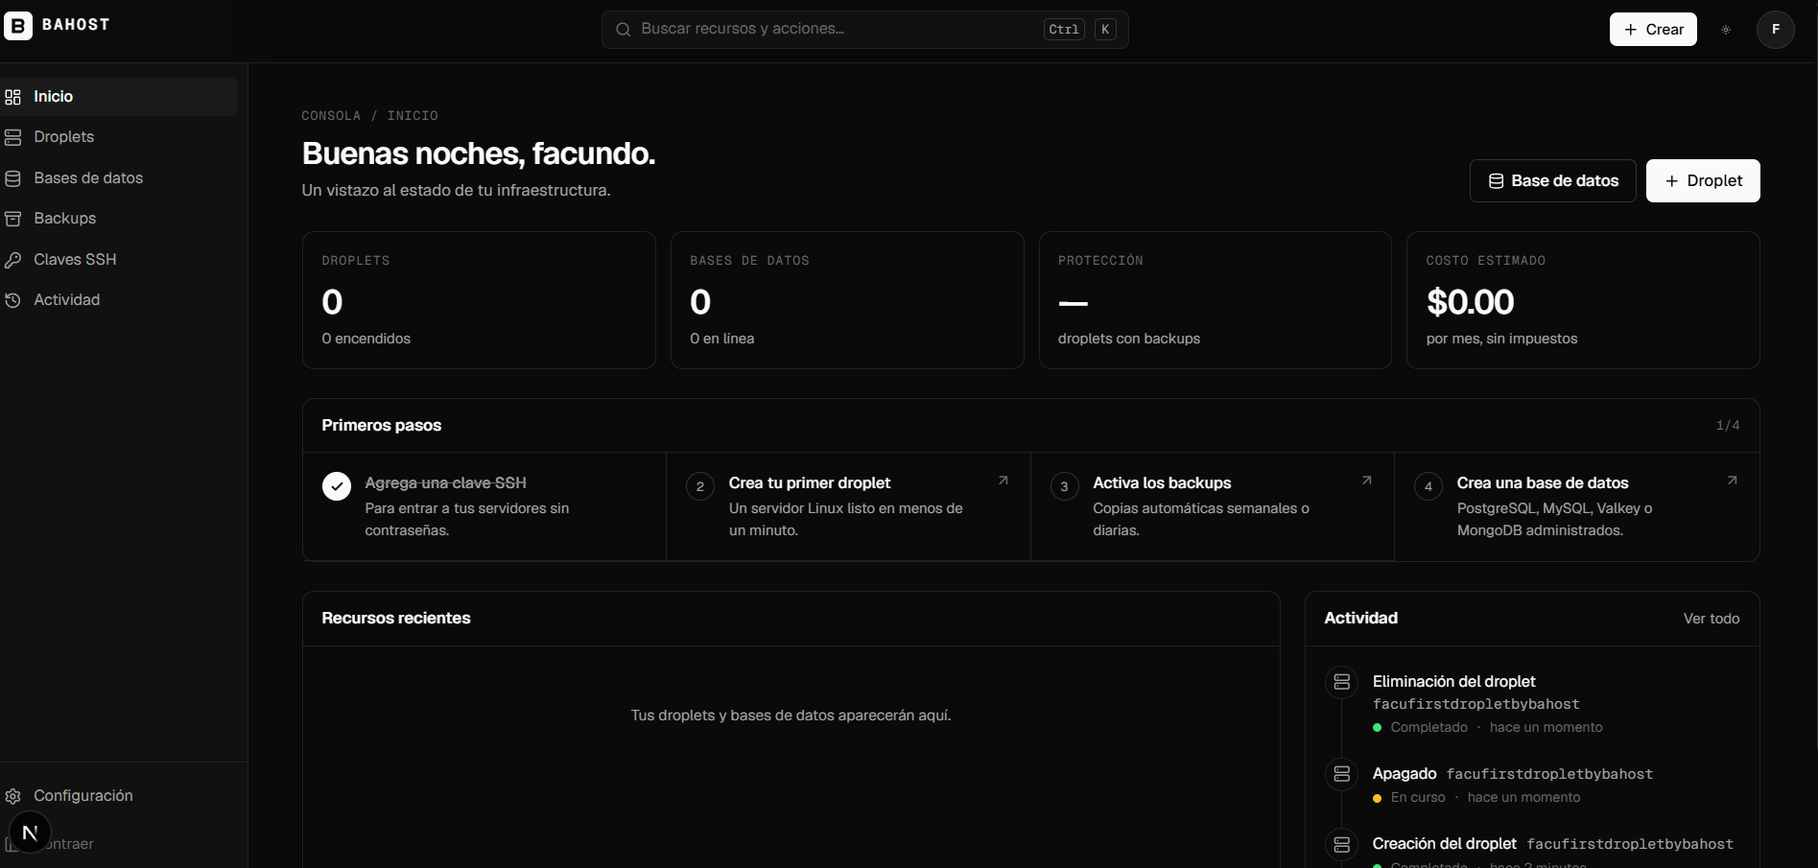Click the search magnifier icon
This screenshot has width=1818, height=868.
click(623, 30)
